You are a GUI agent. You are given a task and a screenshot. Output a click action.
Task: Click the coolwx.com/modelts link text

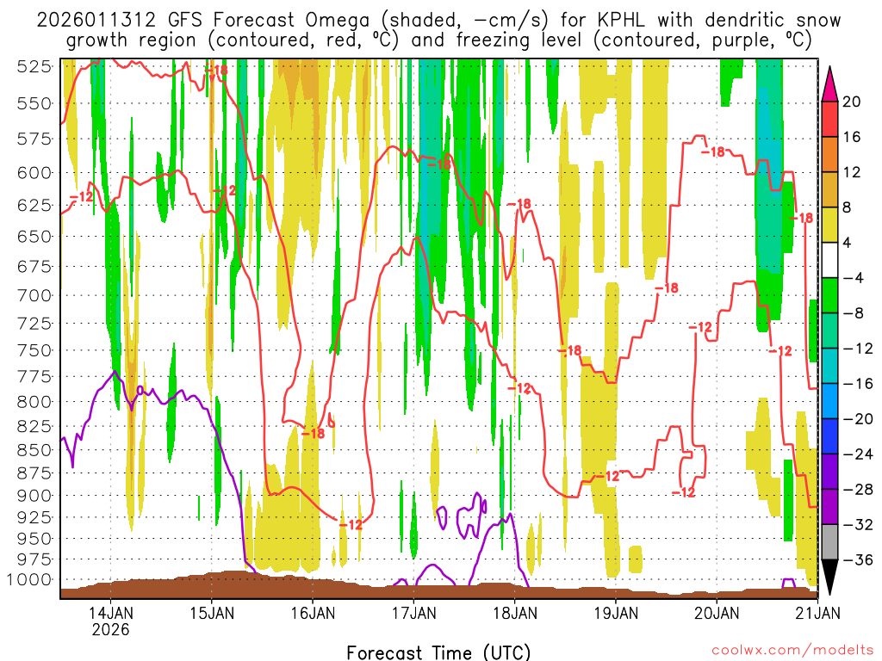pyautogui.click(x=792, y=651)
